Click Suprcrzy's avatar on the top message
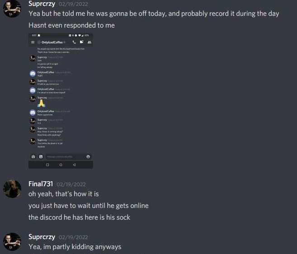 click(x=12, y=9)
